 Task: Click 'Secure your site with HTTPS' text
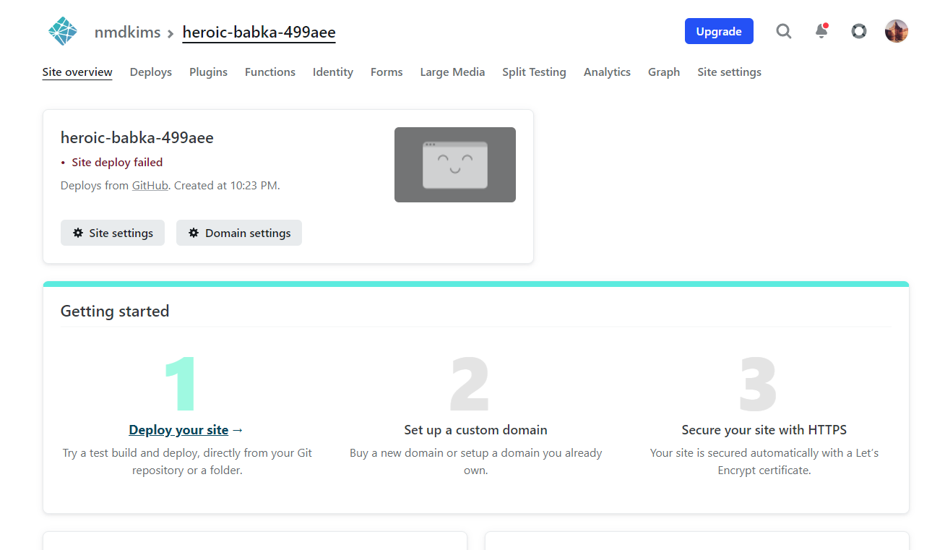764,430
